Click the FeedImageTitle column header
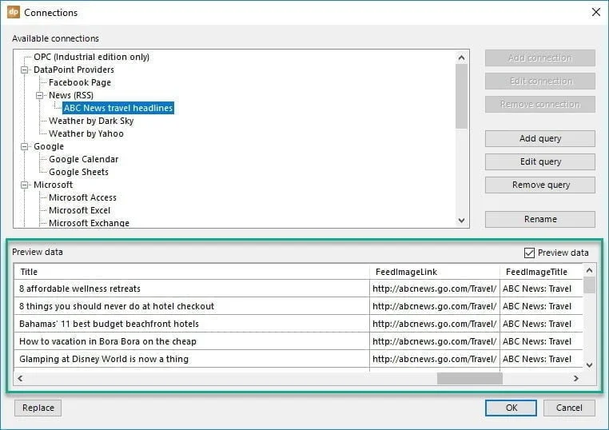 coord(541,272)
